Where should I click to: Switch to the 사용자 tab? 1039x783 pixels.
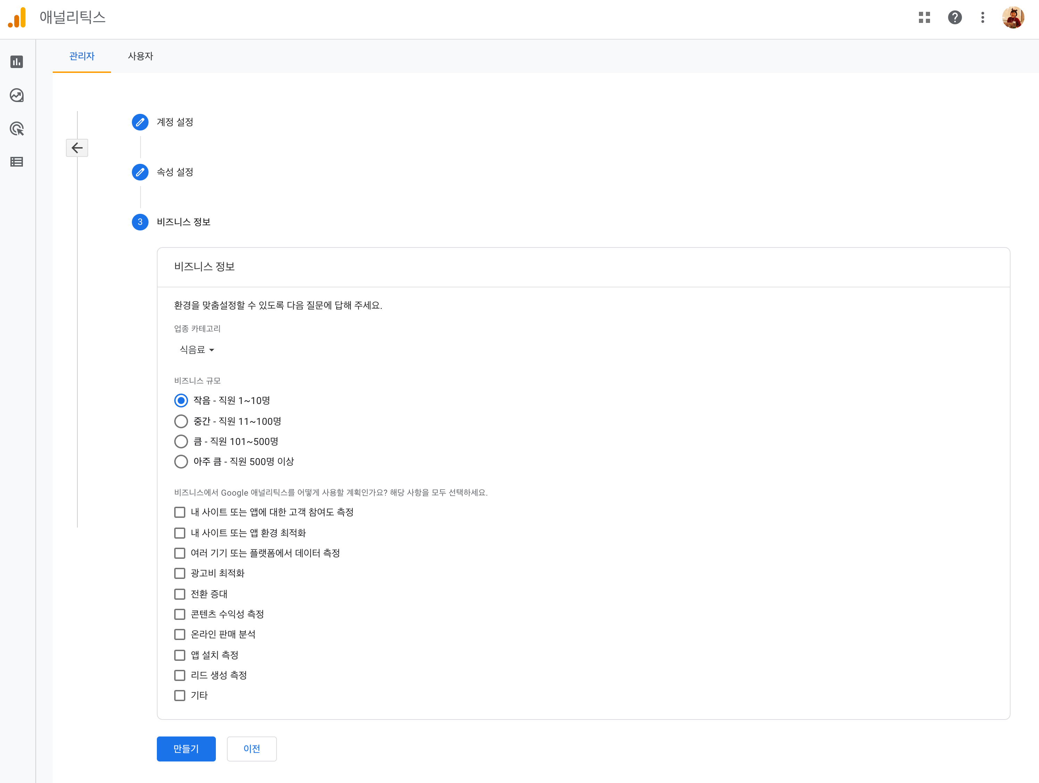[x=141, y=56]
